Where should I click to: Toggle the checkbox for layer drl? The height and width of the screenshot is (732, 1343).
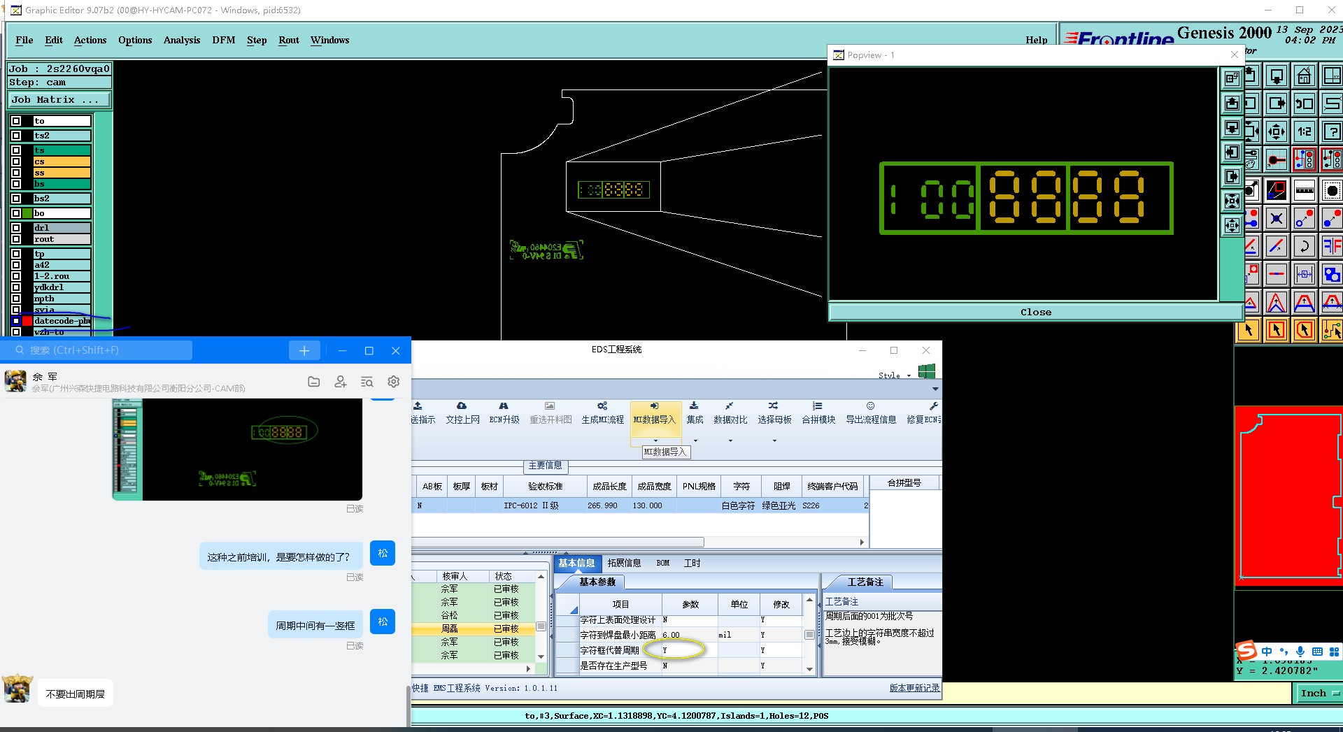click(16, 228)
